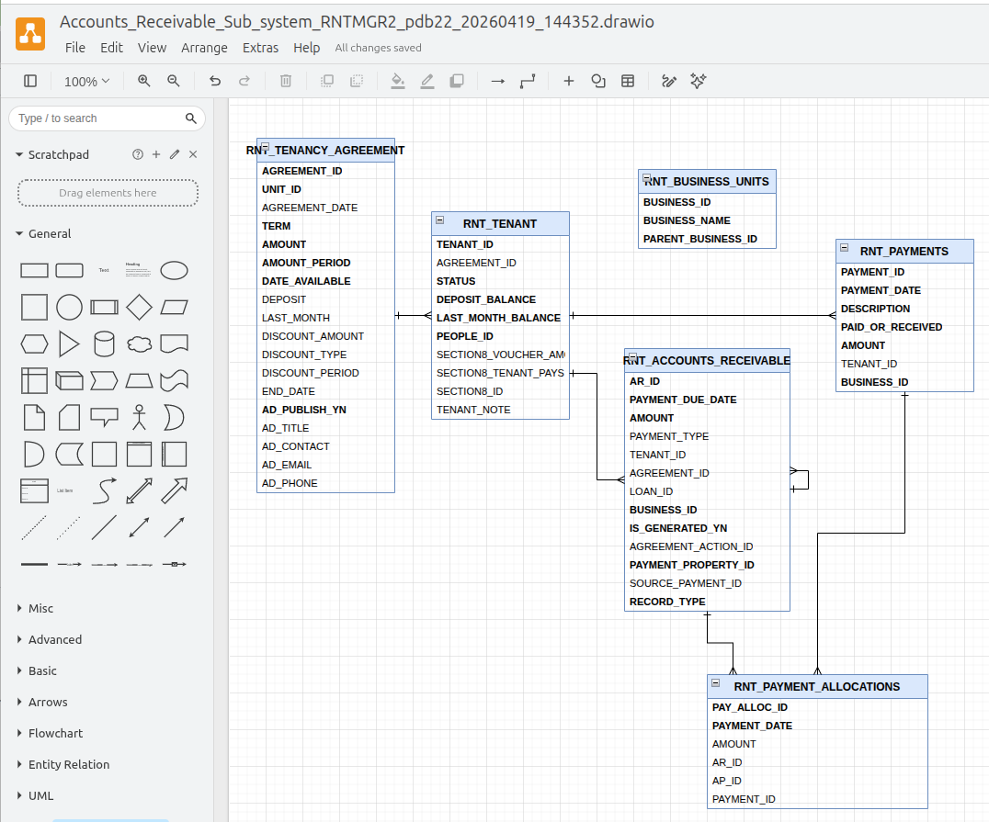Image resolution: width=989 pixels, height=822 pixels.
Task: Collapse the RNT_TENANT table
Action: [440, 220]
